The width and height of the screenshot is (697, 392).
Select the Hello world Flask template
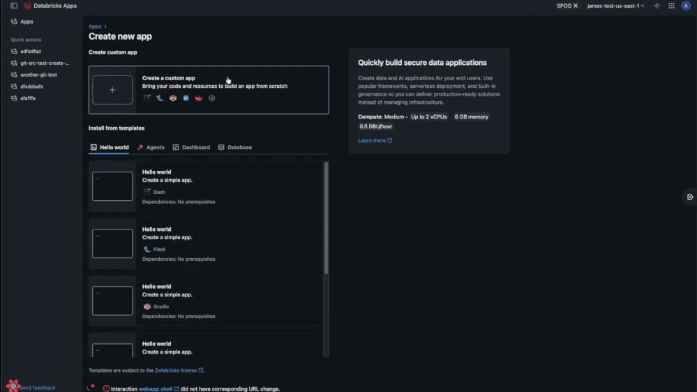[x=206, y=243]
